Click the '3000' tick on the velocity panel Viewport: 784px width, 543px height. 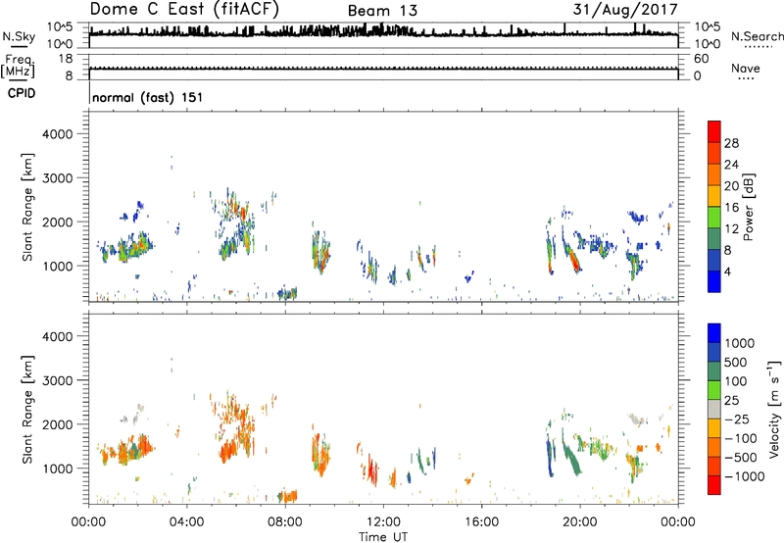pos(58,380)
